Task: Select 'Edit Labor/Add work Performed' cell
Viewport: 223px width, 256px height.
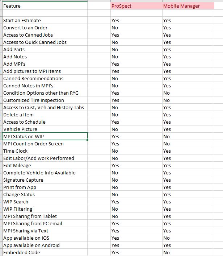Action: [x=45, y=158]
